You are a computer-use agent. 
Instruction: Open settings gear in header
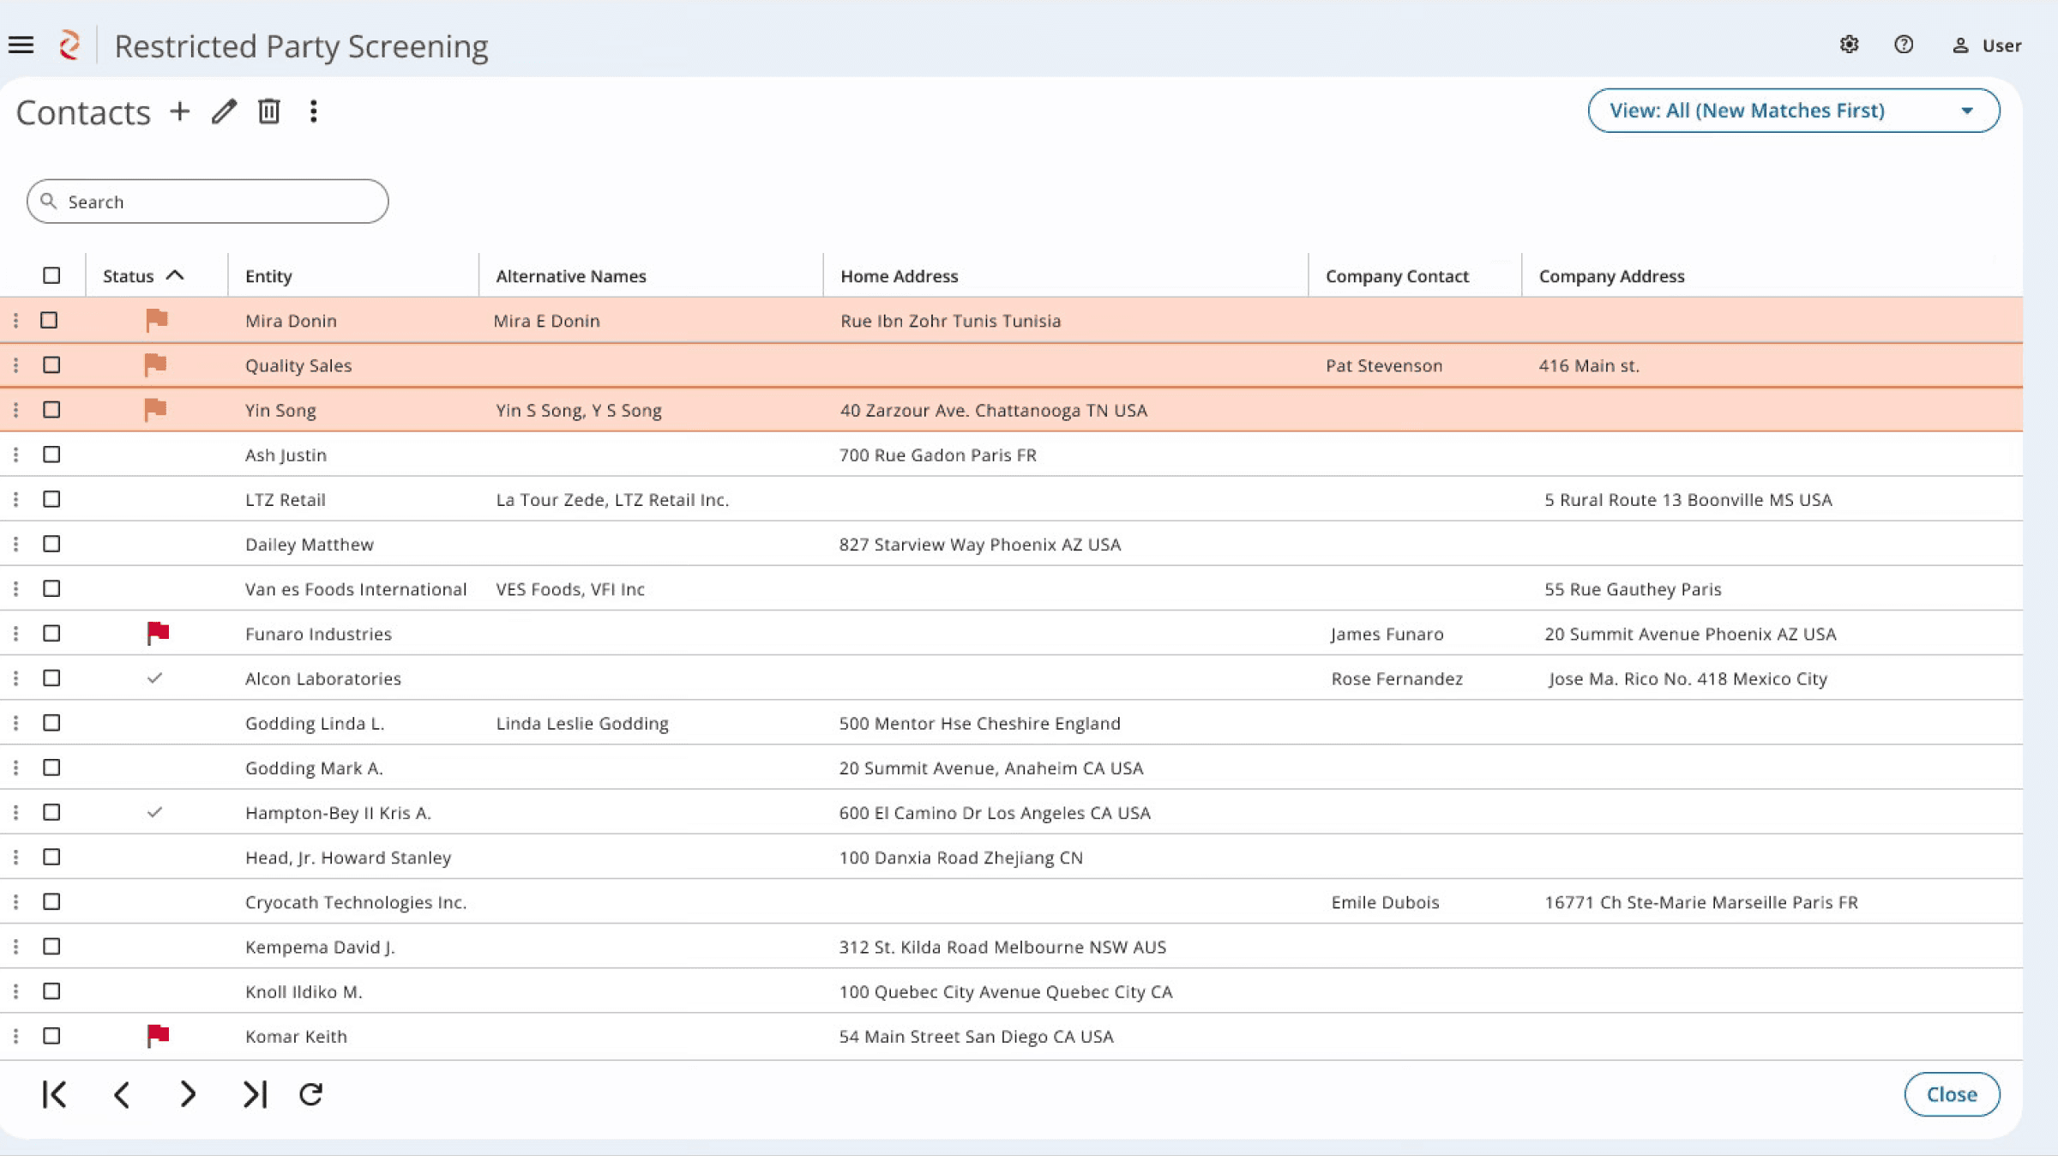(1849, 45)
